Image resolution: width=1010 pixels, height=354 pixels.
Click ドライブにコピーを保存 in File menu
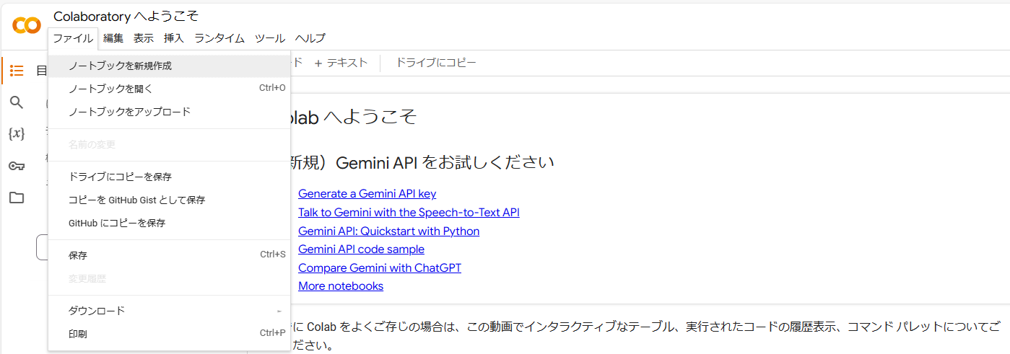click(x=120, y=177)
